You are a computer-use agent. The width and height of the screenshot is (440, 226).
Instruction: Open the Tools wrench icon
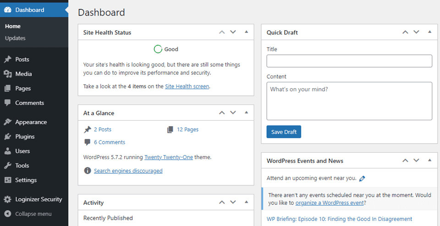coord(8,166)
